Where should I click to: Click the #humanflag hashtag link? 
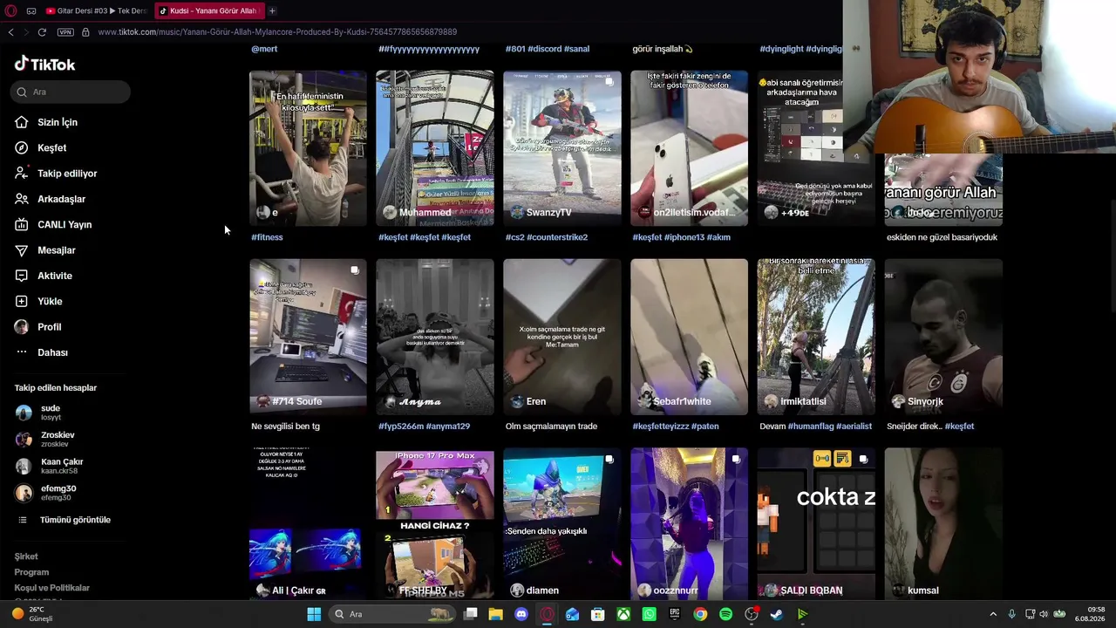tap(810, 427)
